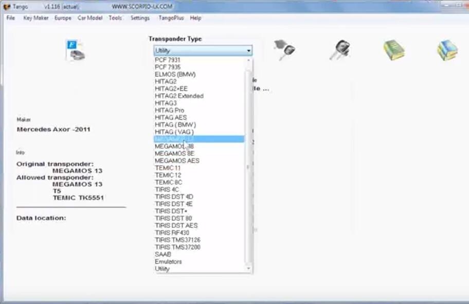Open the Help menu

(195, 18)
